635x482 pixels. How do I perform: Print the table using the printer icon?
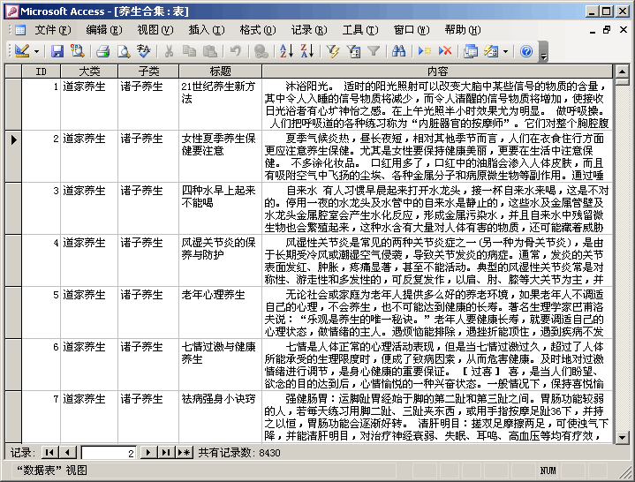102,51
